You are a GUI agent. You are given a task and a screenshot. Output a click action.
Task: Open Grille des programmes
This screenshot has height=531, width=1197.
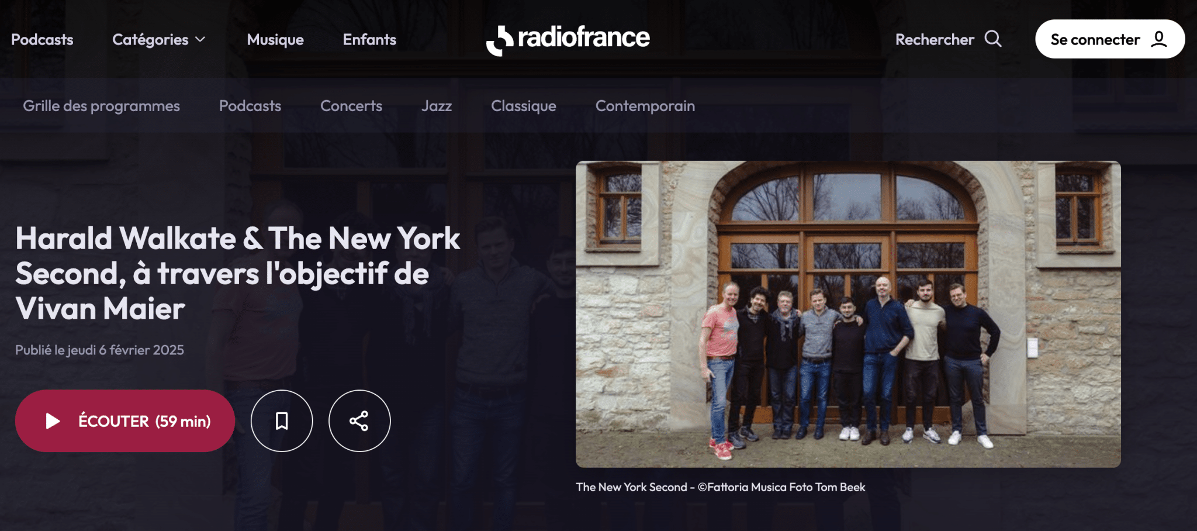click(x=102, y=106)
